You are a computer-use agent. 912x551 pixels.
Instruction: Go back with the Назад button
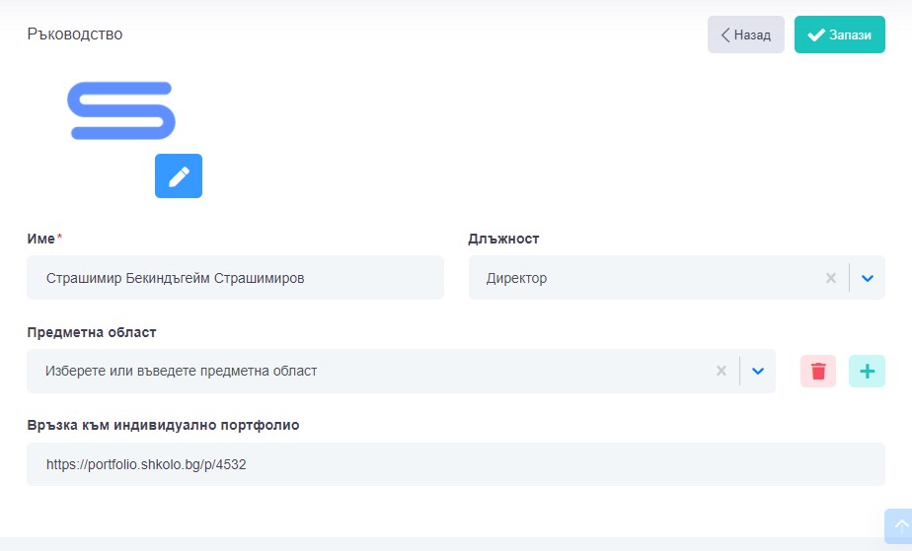tap(745, 34)
